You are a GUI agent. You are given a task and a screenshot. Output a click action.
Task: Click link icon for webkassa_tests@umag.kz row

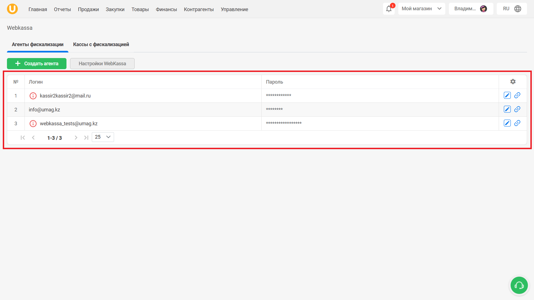pyautogui.click(x=517, y=123)
